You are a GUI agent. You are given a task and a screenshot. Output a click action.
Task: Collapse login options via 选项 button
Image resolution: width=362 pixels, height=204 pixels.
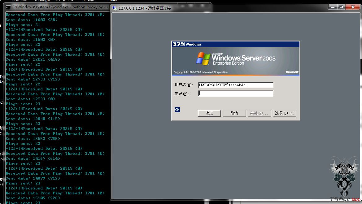tap(284, 113)
